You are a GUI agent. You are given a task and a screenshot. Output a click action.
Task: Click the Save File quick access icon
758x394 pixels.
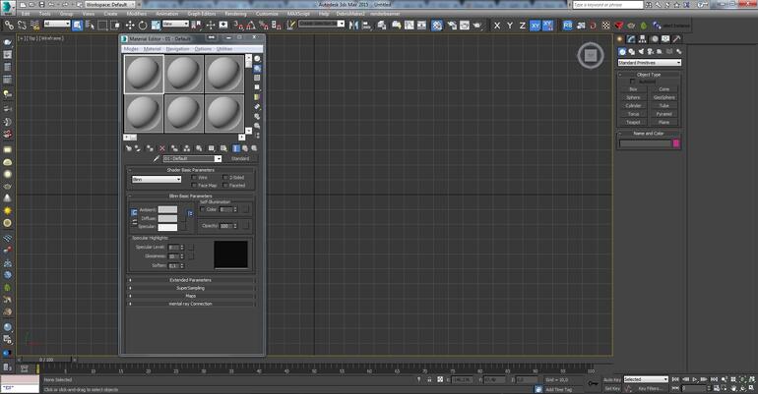[41, 4]
